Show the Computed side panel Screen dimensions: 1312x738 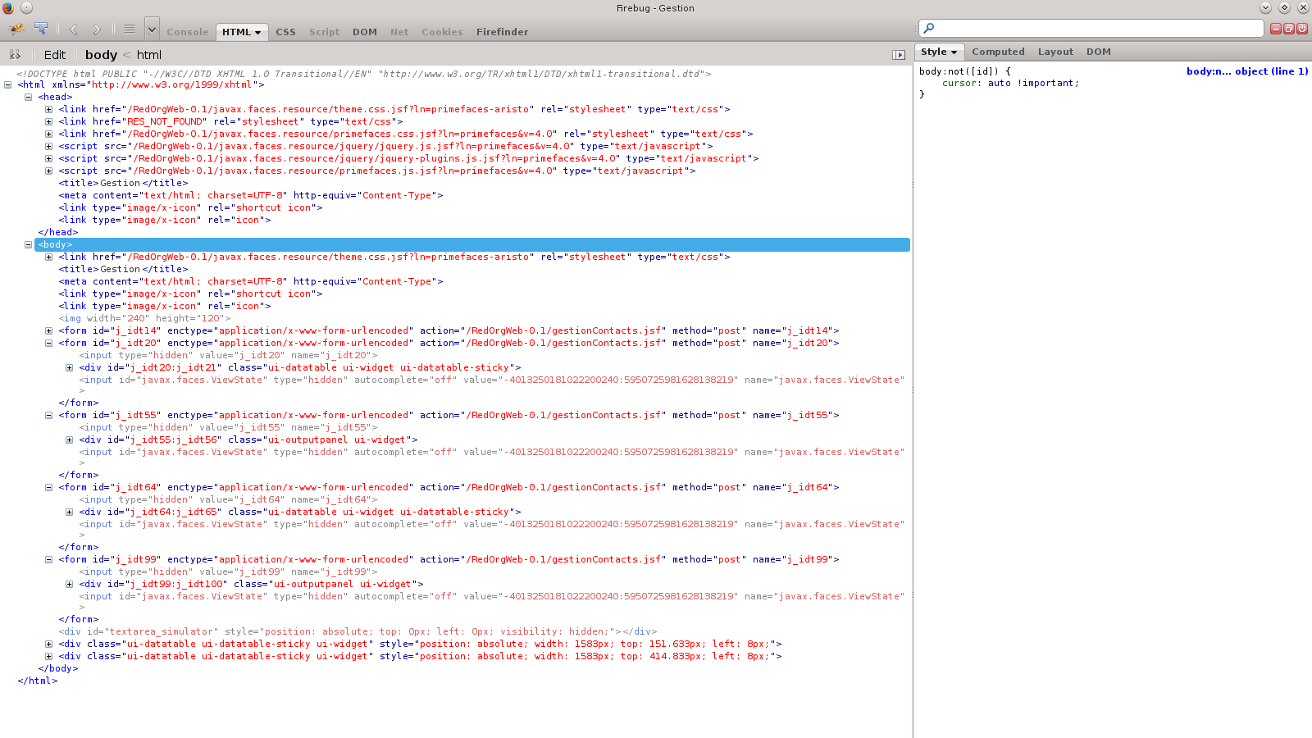pyautogui.click(x=998, y=52)
